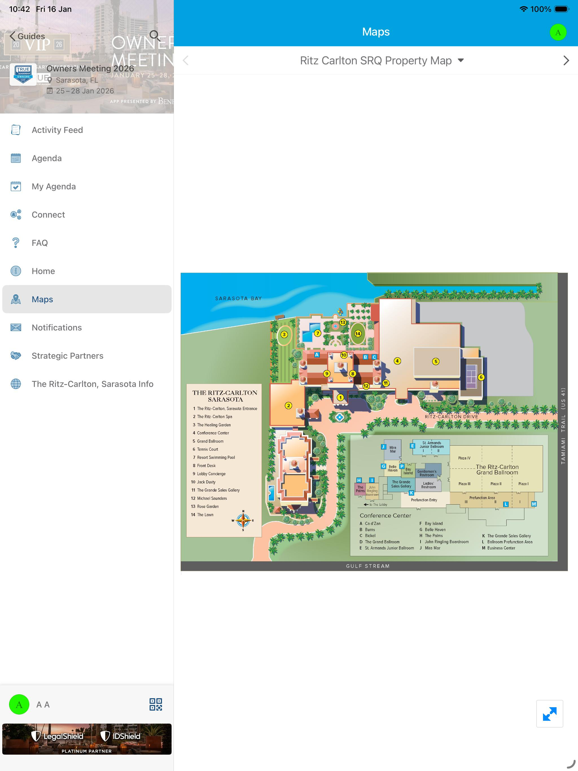Tap map marker 1 Ritz-Carlton entrance
This screenshot has width=578, height=771.
click(340, 397)
